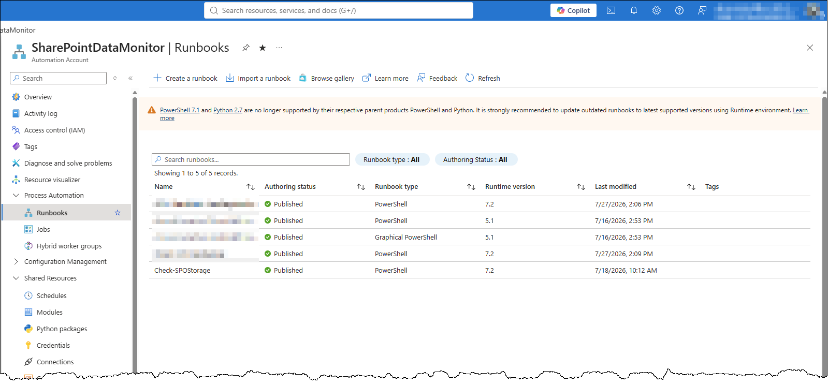Collapse the sidebar menu with double chevron
Screen dimensions: 828x385
(x=130, y=78)
